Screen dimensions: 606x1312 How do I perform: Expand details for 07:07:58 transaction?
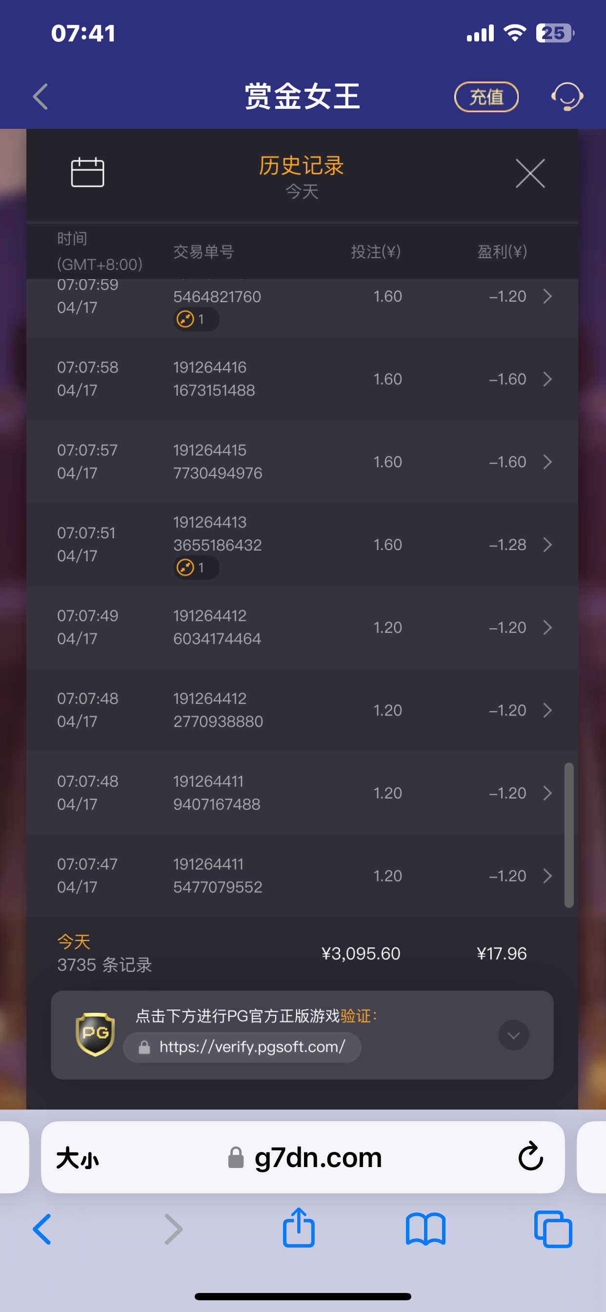[x=547, y=379]
